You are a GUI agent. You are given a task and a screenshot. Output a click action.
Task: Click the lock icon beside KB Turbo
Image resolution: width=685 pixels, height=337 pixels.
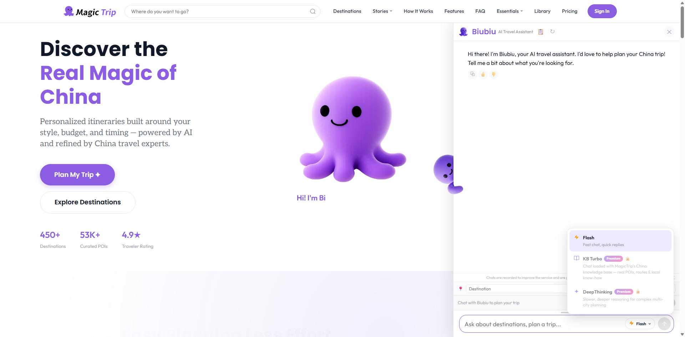point(628,259)
